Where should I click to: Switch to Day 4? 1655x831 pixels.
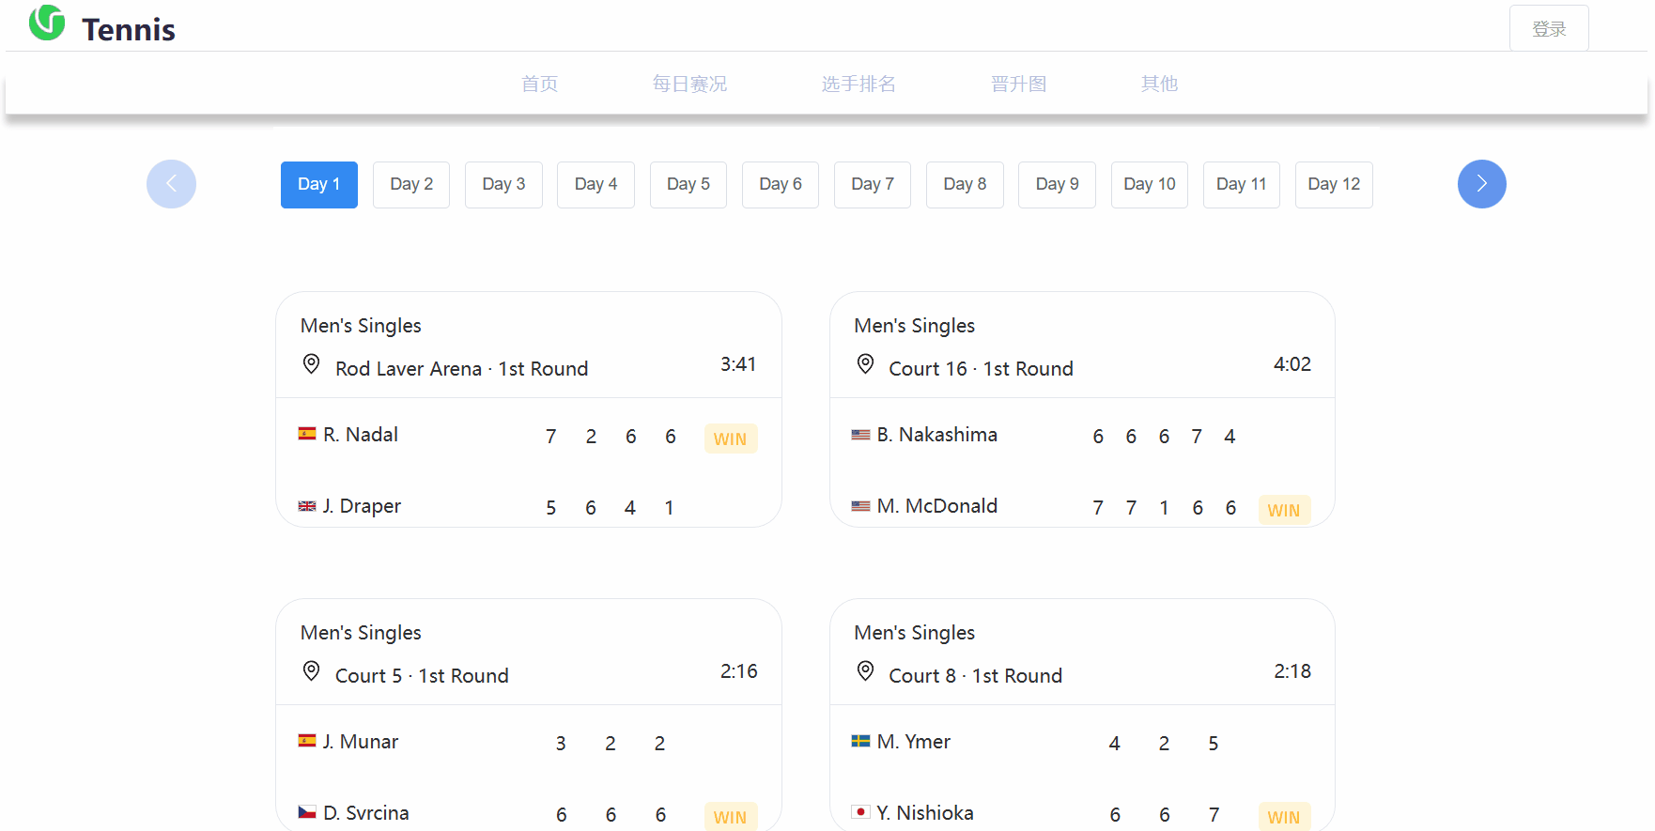click(595, 185)
